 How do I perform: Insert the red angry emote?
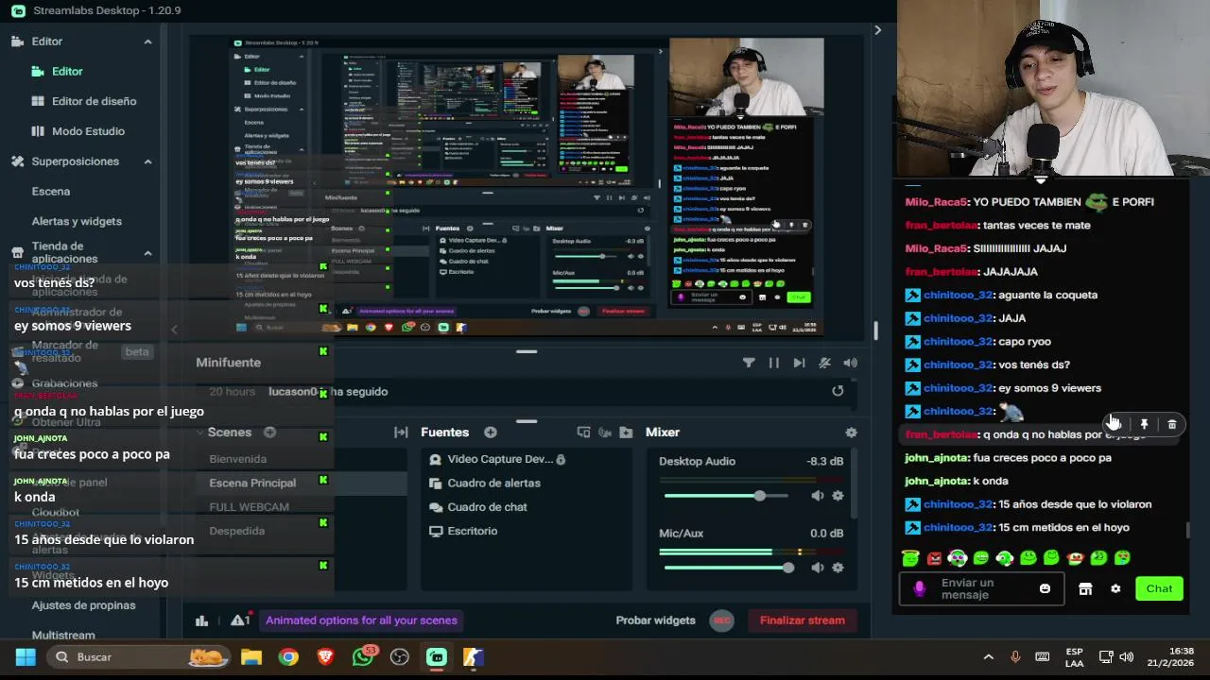coord(934,558)
